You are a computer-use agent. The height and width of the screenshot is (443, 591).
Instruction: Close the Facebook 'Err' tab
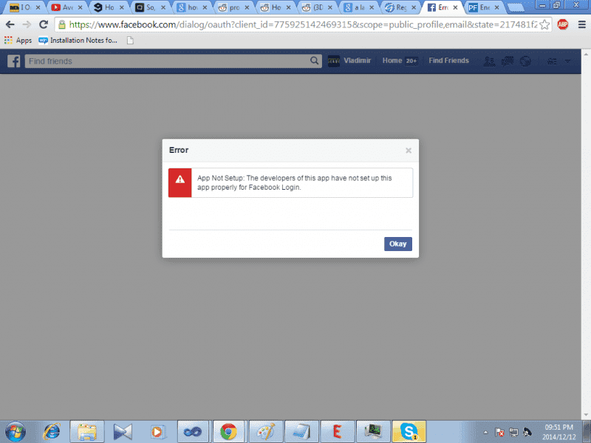[455, 7]
